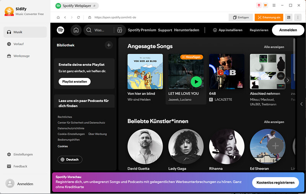306x194 pixels.
Task: Switch source via Spotify Webplayer selector
Action: [x=77, y=6]
